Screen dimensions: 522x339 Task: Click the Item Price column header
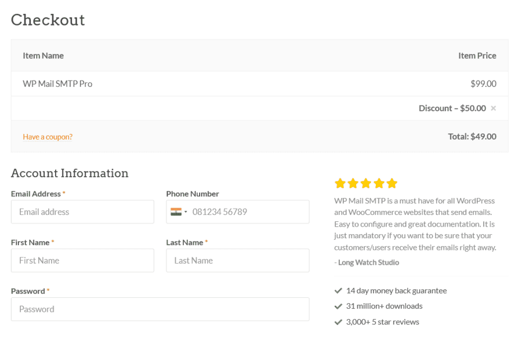tap(477, 56)
